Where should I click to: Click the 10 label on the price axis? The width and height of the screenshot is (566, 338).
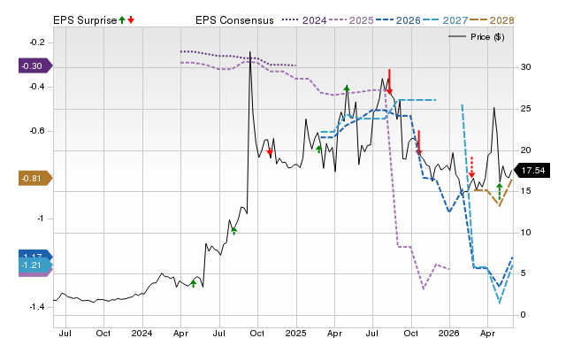[x=525, y=233]
